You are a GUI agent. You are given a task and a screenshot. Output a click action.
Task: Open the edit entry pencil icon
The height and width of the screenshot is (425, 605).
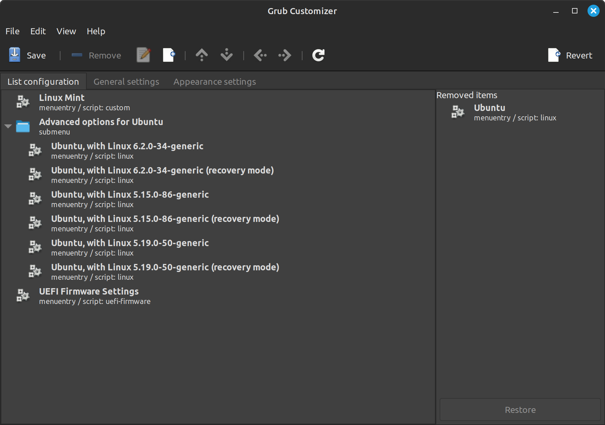pos(144,55)
